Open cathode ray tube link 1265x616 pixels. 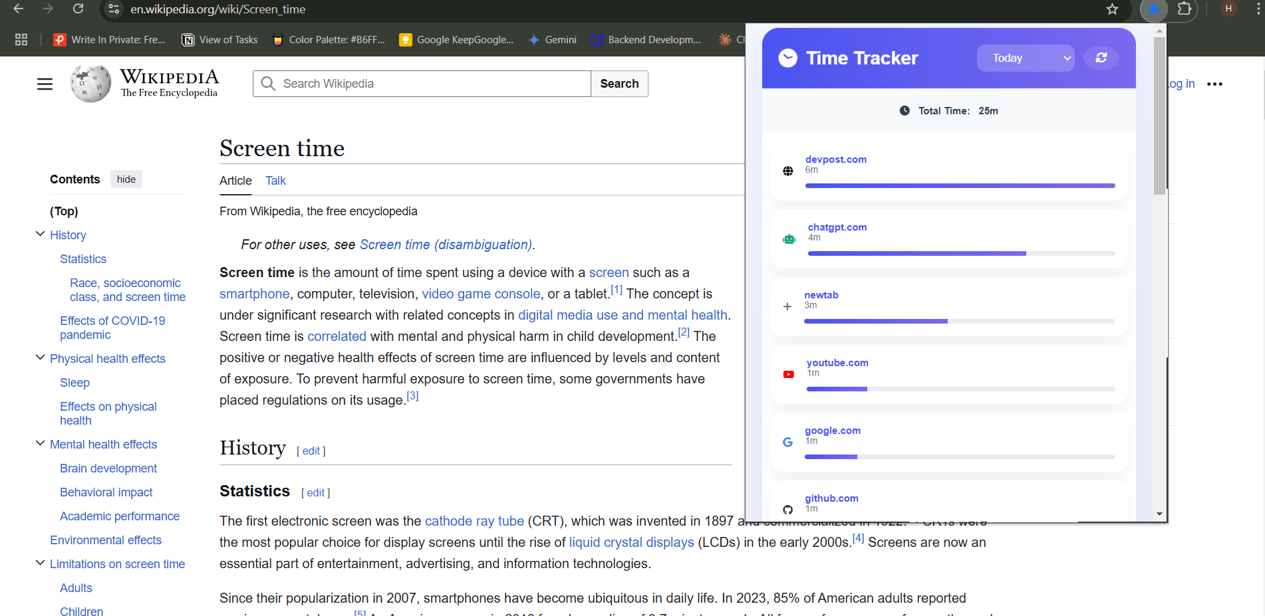pyautogui.click(x=474, y=521)
